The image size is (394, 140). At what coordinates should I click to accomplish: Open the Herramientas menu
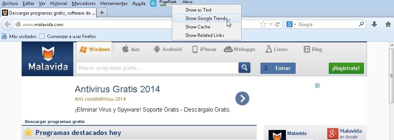pos(114,3)
